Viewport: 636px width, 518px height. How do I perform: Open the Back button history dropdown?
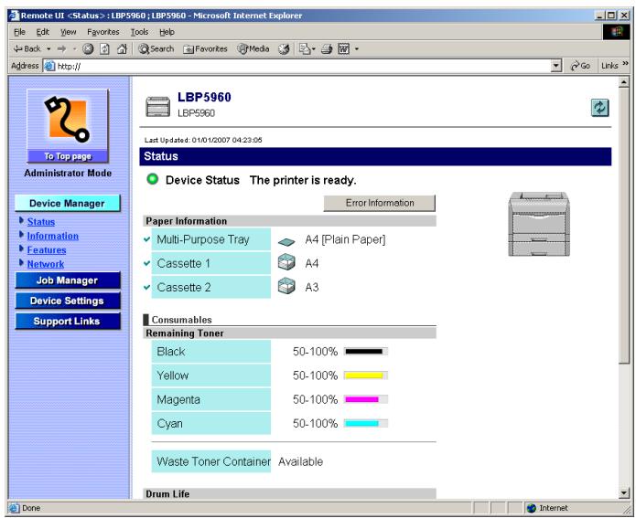[49, 49]
